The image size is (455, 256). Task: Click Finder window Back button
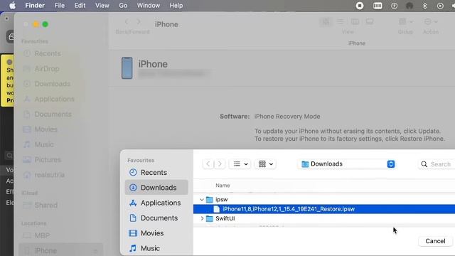[127, 22]
